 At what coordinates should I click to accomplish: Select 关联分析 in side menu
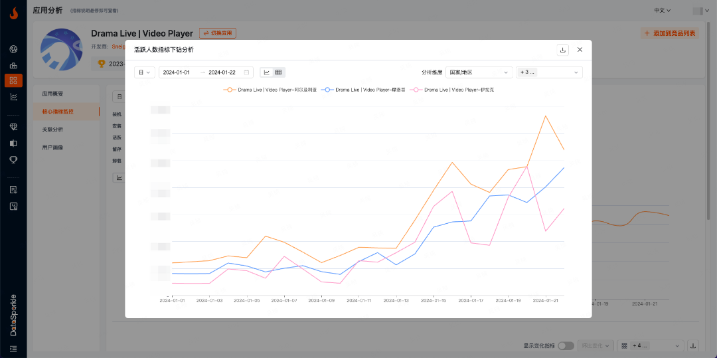pos(53,130)
